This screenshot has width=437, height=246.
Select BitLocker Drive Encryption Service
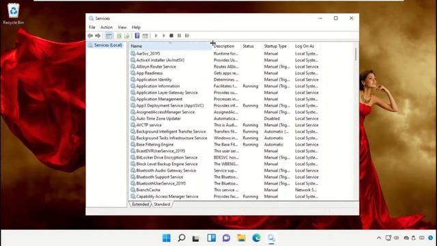point(167,157)
